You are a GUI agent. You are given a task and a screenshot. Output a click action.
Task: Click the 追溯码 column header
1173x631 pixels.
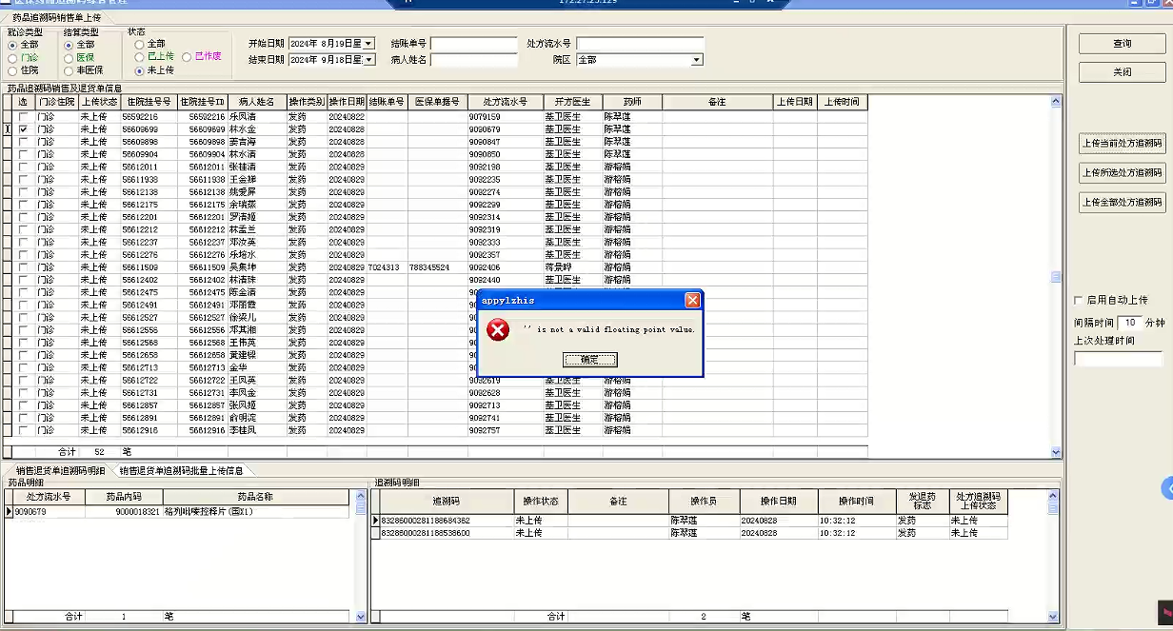click(446, 502)
